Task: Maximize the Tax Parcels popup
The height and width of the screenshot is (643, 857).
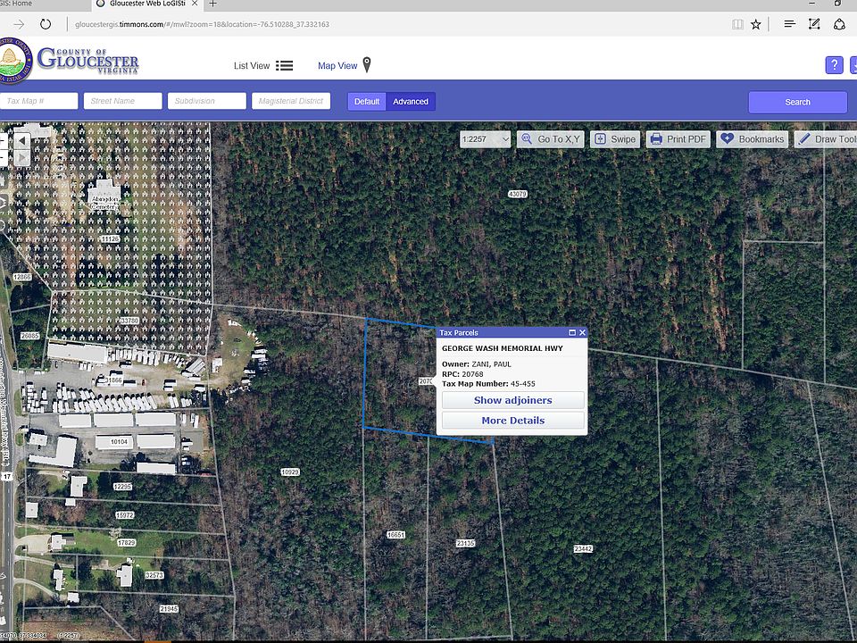Action: tap(572, 332)
